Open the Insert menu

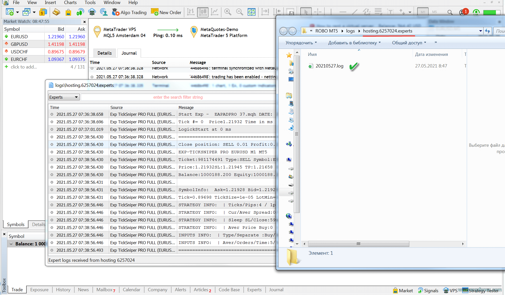50,3
